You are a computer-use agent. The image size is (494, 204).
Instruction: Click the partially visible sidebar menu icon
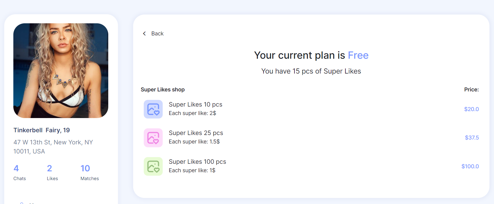coord(22,203)
